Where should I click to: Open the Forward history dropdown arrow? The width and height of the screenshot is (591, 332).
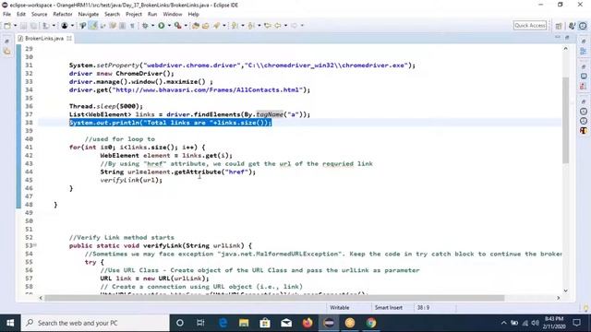(x=302, y=26)
